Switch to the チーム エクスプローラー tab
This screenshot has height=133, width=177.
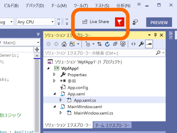pyautogui.click(x=112, y=125)
